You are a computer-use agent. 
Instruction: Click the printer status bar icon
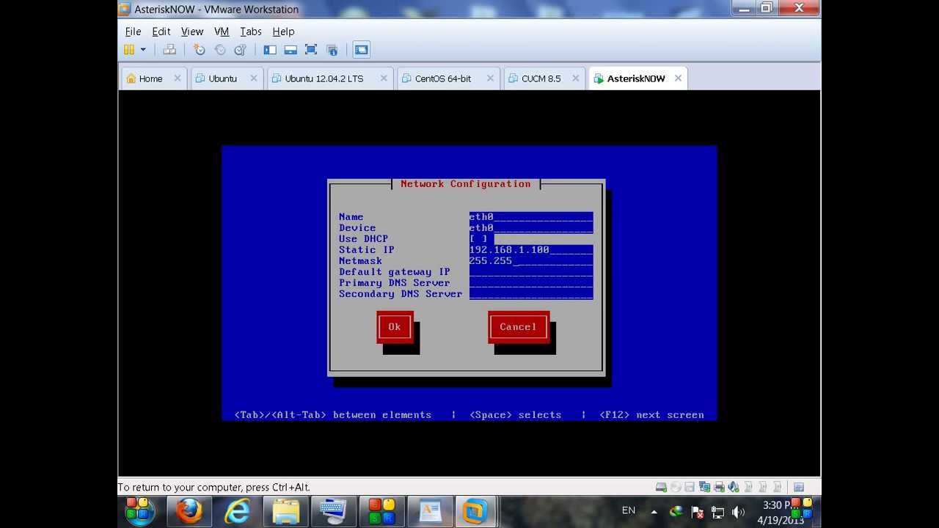[x=720, y=487]
